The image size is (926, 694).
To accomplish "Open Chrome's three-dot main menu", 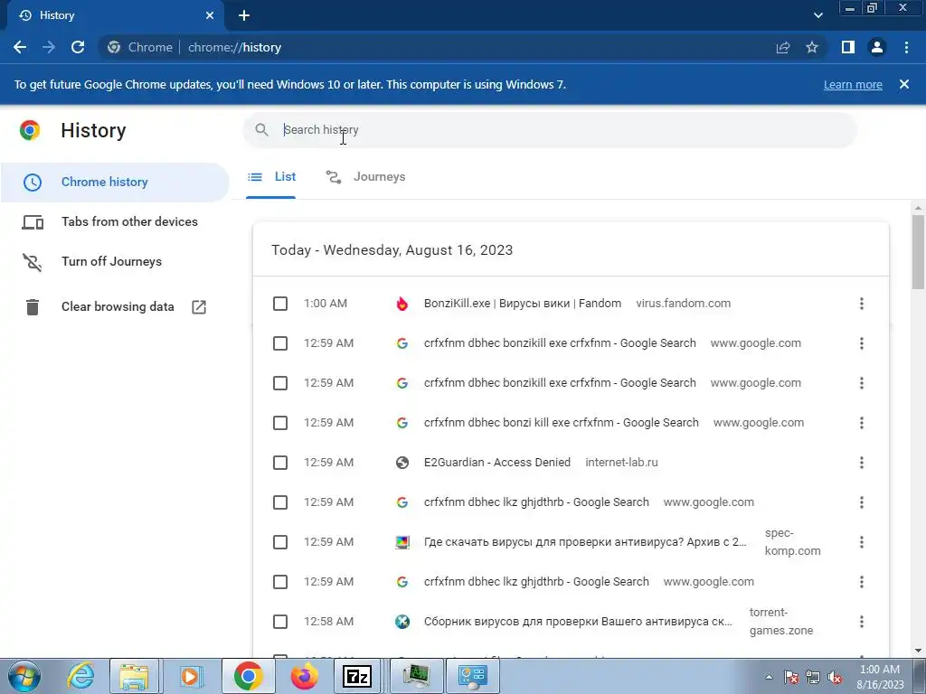I will pyautogui.click(x=906, y=47).
